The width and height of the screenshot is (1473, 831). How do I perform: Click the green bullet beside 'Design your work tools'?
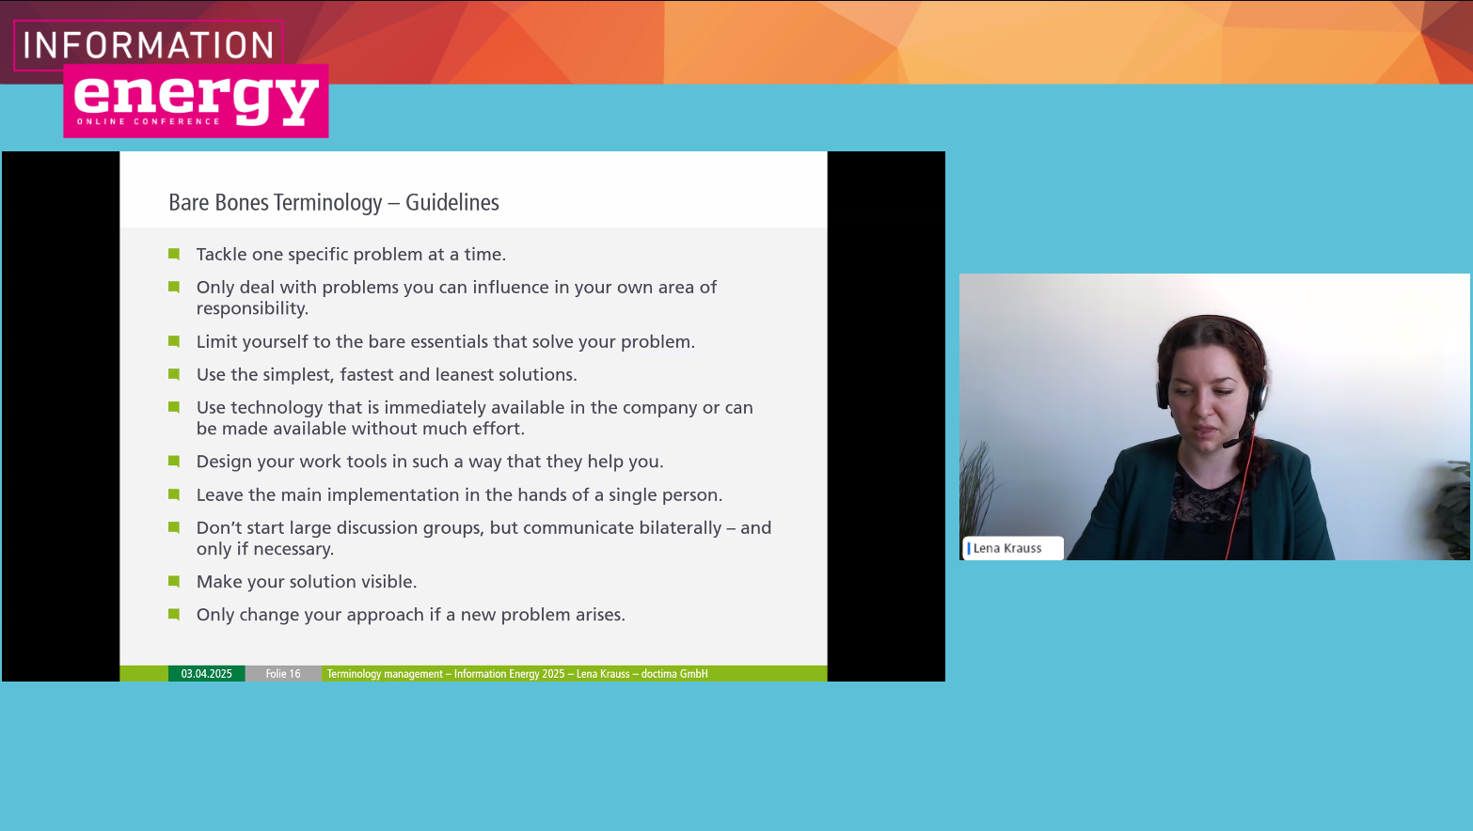coord(174,461)
